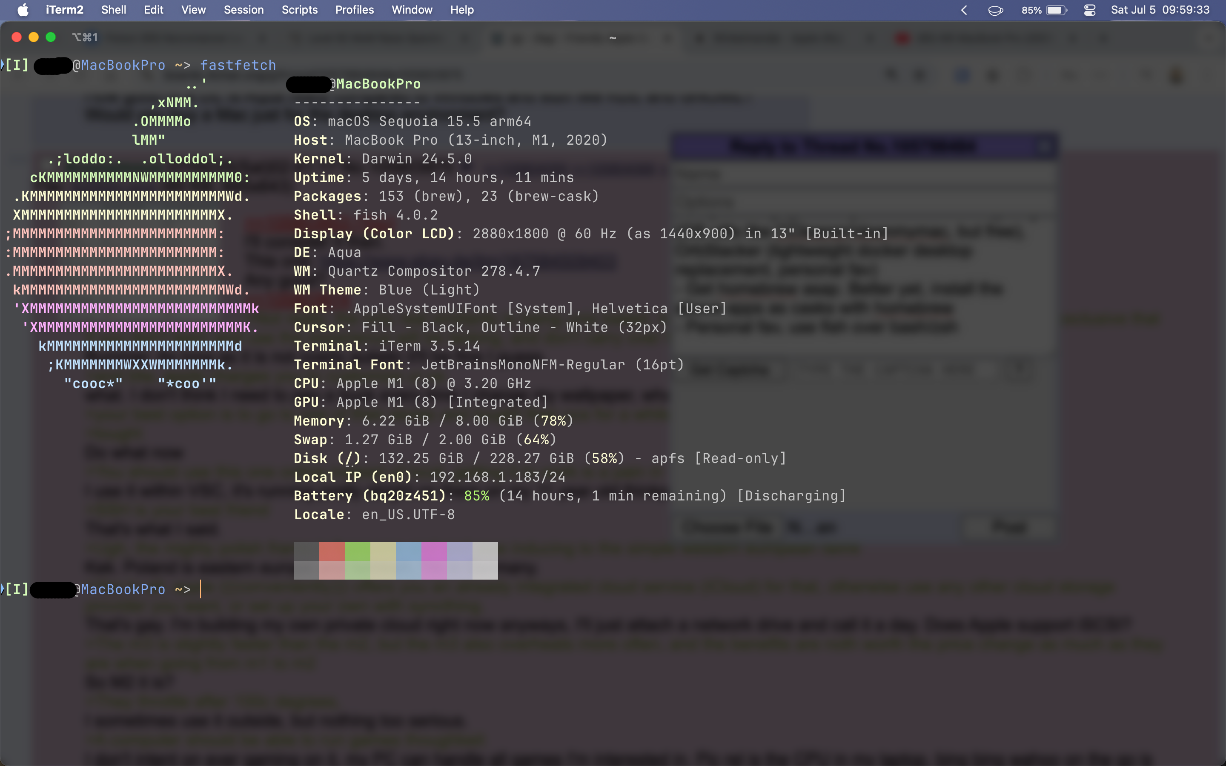1226x766 pixels.
Task: Click the battery icon showing 85%
Action: [1056, 10]
